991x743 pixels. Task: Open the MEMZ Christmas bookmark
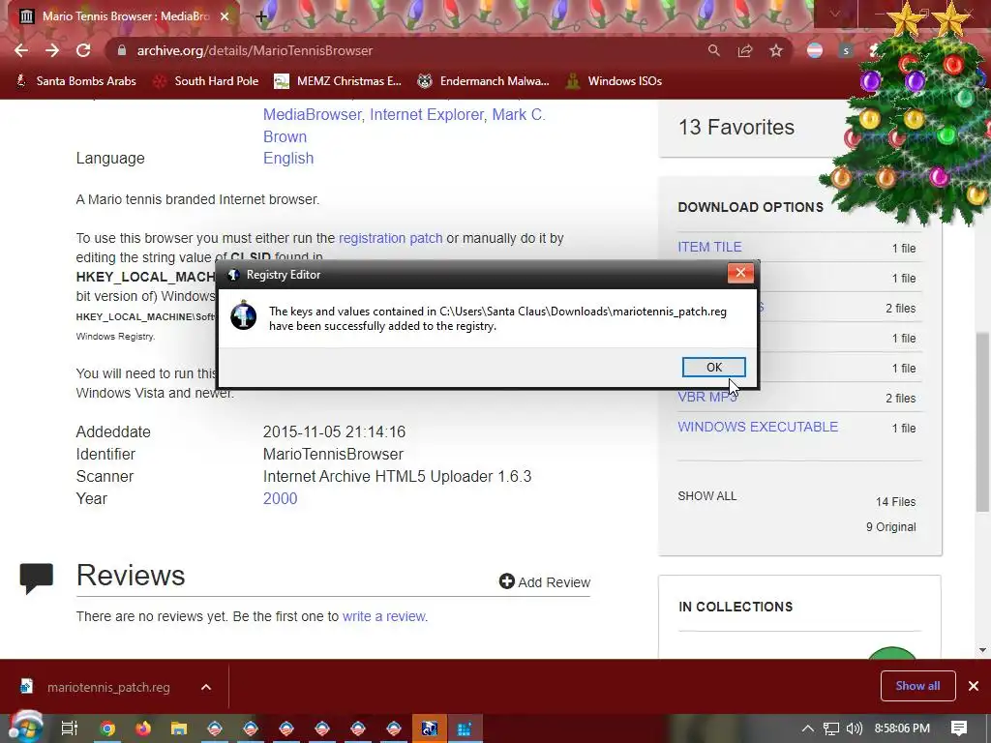tap(338, 81)
